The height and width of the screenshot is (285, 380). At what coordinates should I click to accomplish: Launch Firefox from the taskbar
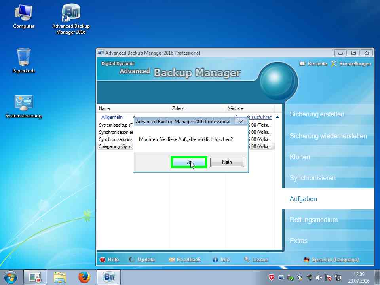pos(84,277)
